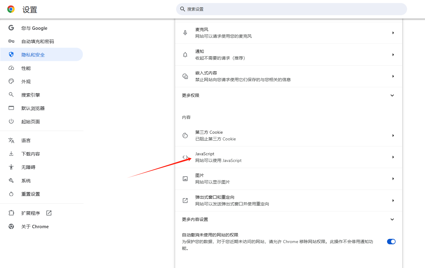The image size is (425, 268).
Task: Click the cookie icon in 第三方 Cookie row
Action: 185,136
